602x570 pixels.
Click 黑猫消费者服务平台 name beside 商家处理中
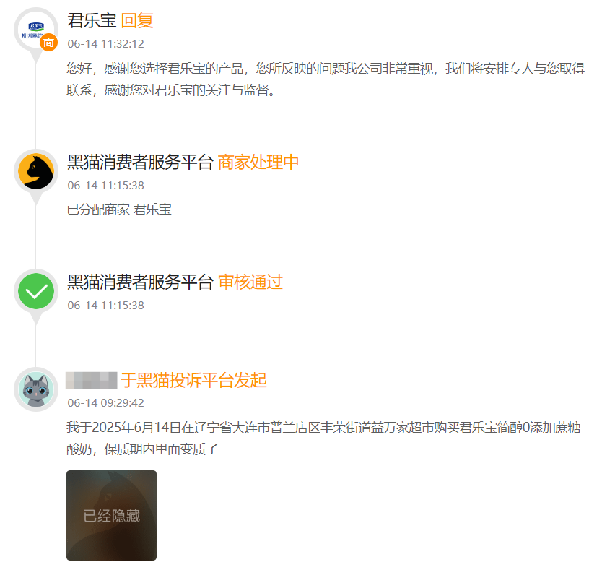[x=140, y=163]
